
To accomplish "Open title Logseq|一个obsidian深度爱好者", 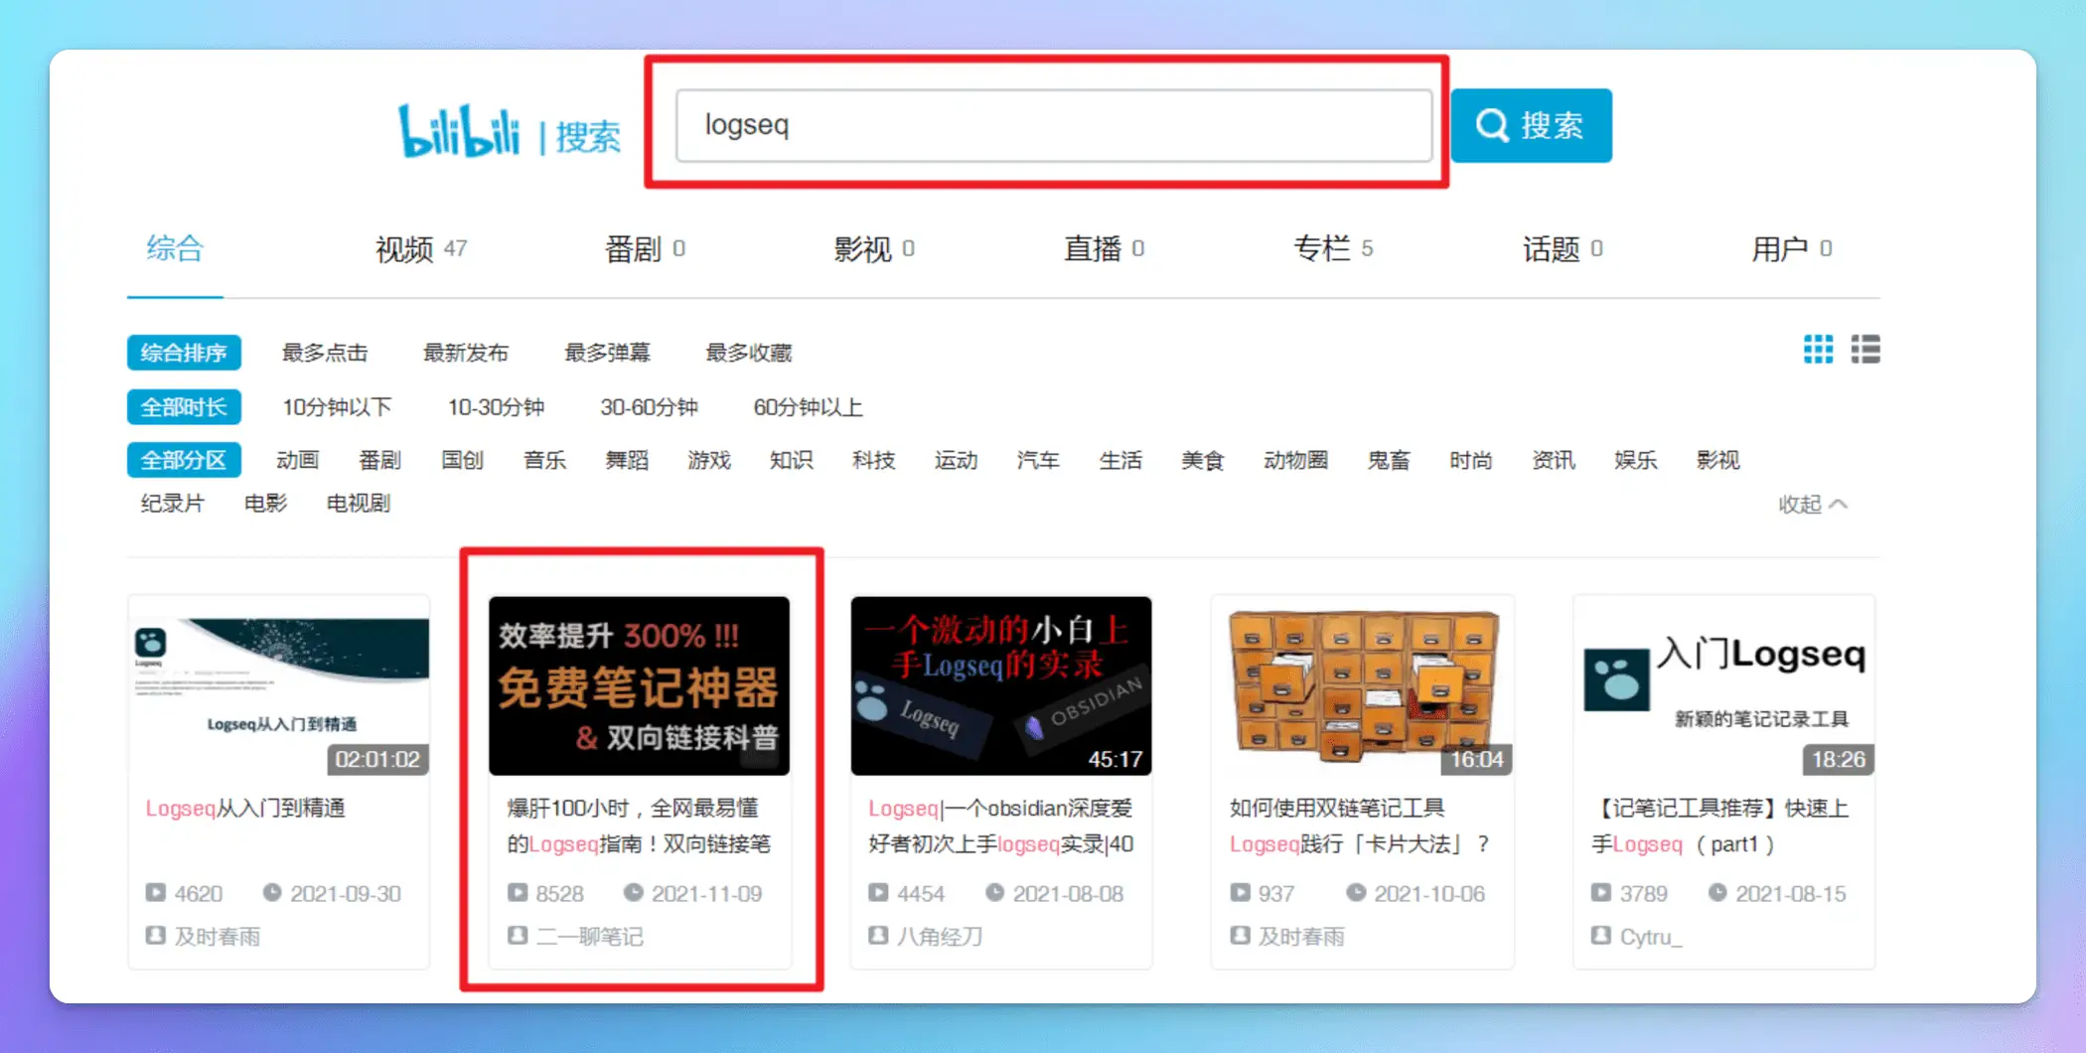I will click(1001, 827).
